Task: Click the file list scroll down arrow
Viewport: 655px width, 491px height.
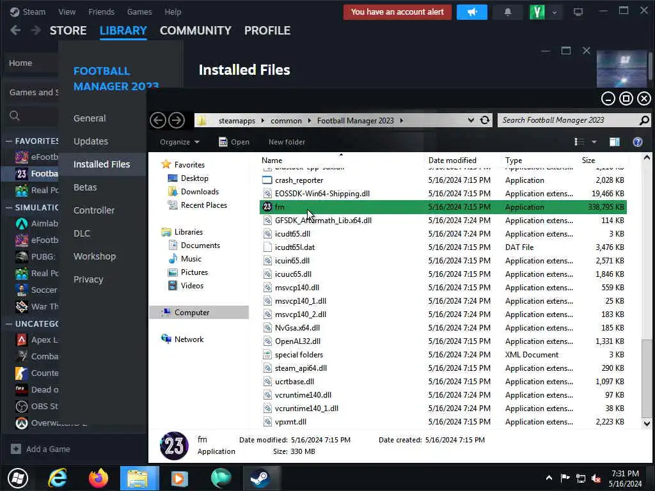Action: click(647, 423)
